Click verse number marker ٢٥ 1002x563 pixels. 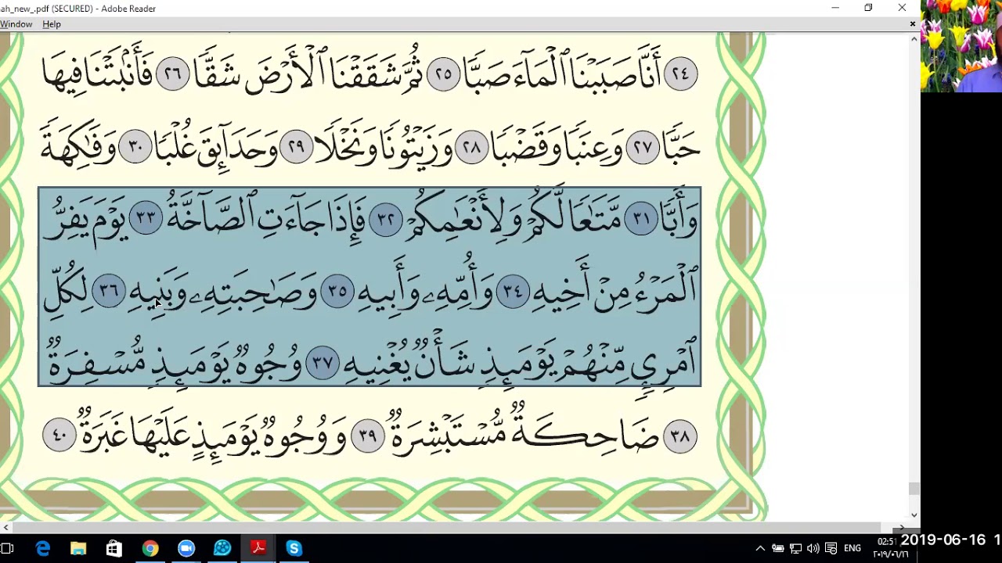click(x=444, y=74)
